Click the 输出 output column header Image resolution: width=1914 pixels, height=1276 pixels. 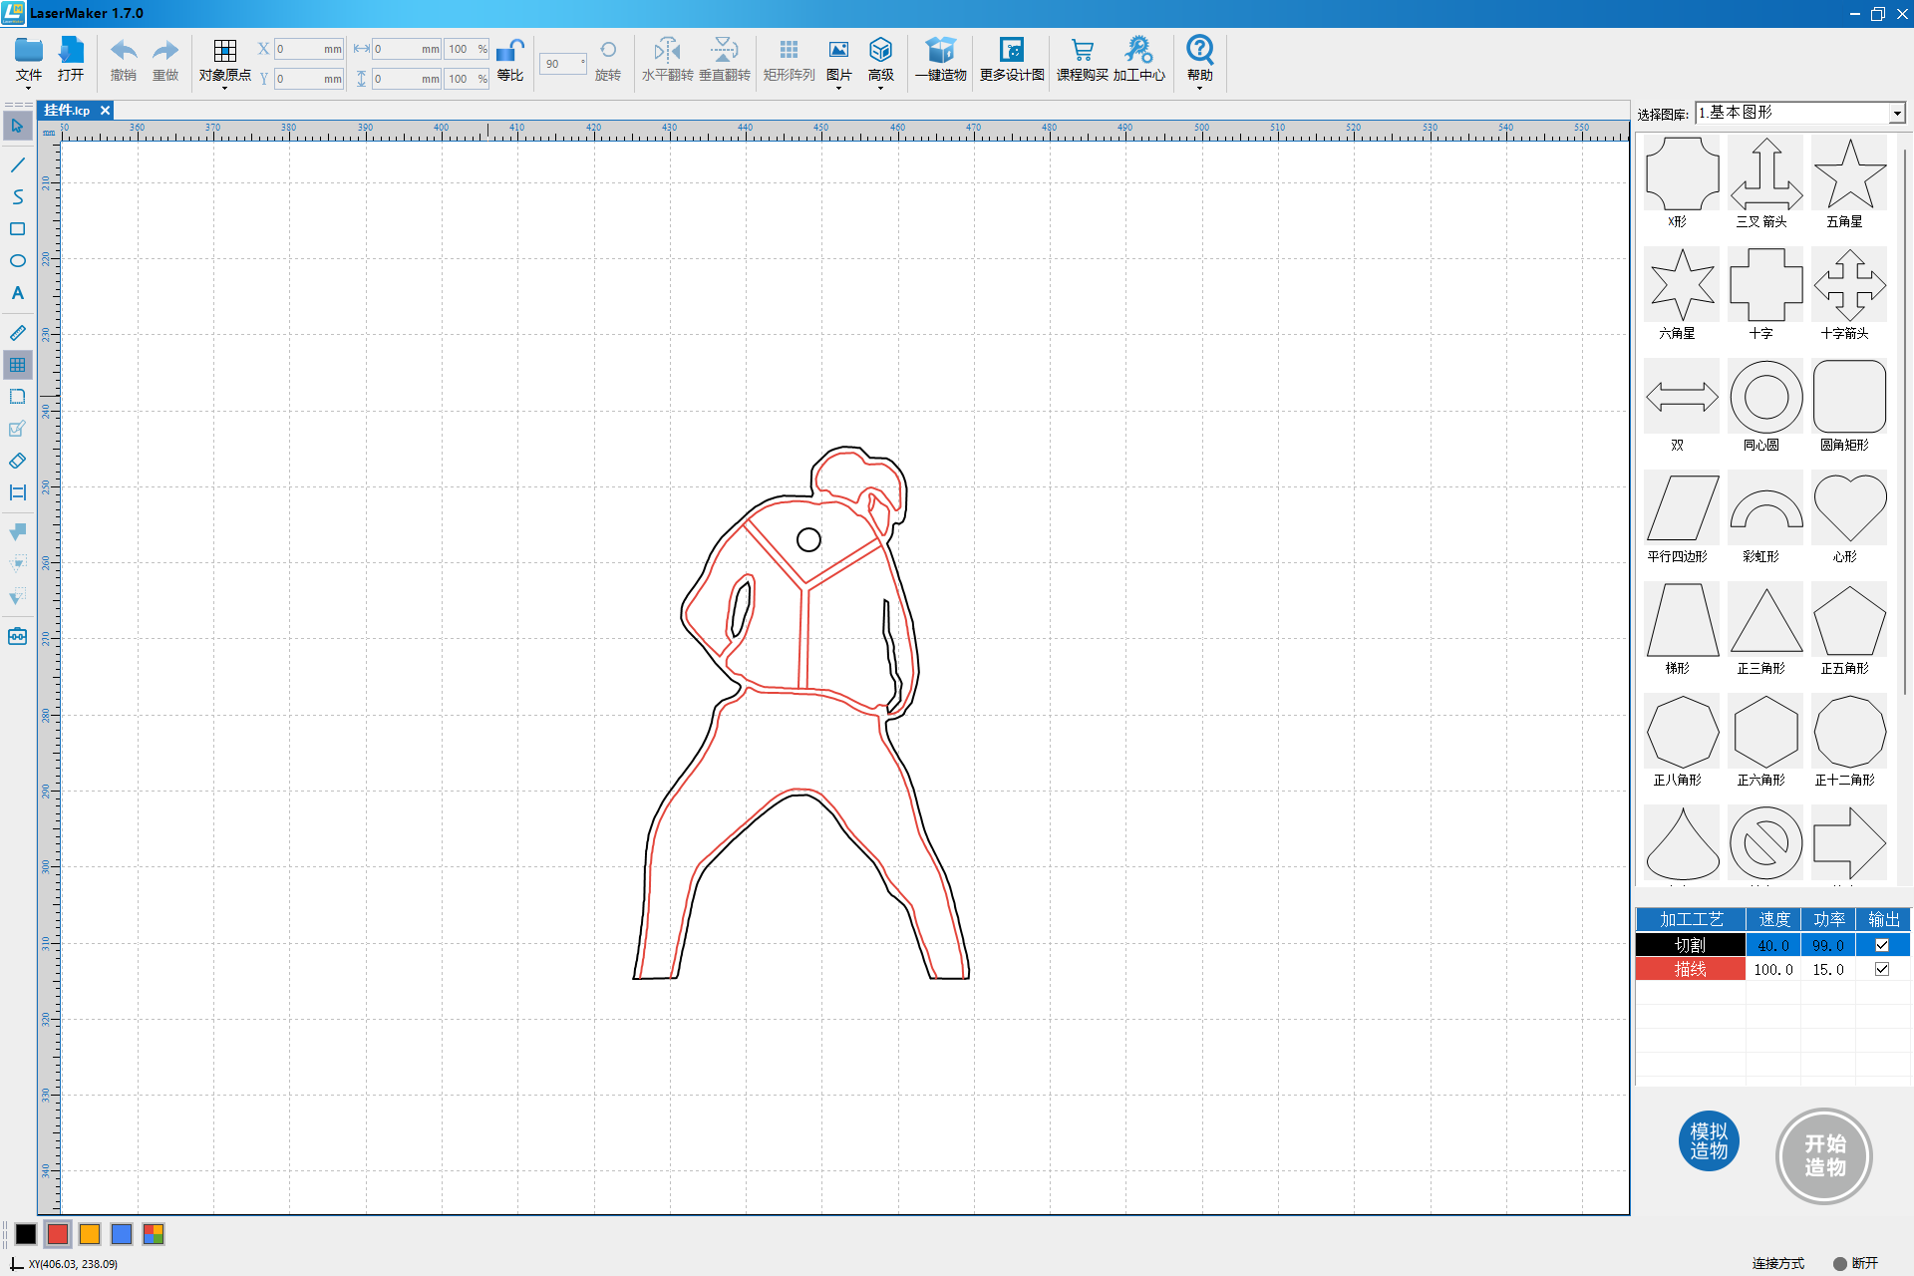point(1883,919)
